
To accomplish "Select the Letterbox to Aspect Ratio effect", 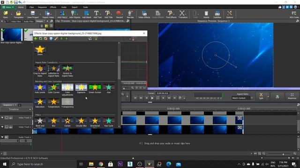I will [53, 70].
